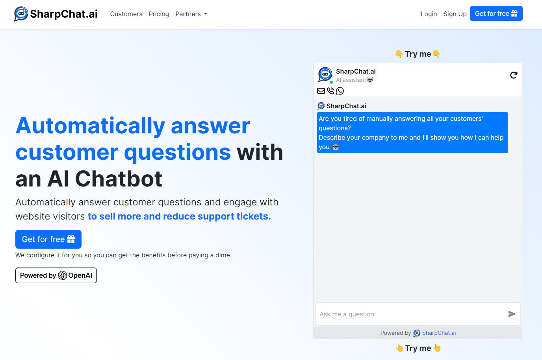Go to the Pricing page
This screenshot has height=360, width=542.
[x=159, y=14]
